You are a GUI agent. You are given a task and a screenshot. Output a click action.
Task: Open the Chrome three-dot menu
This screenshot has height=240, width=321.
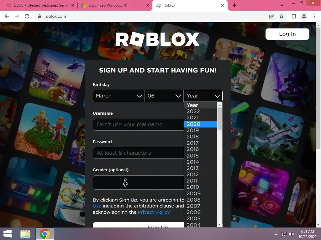[314, 16]
